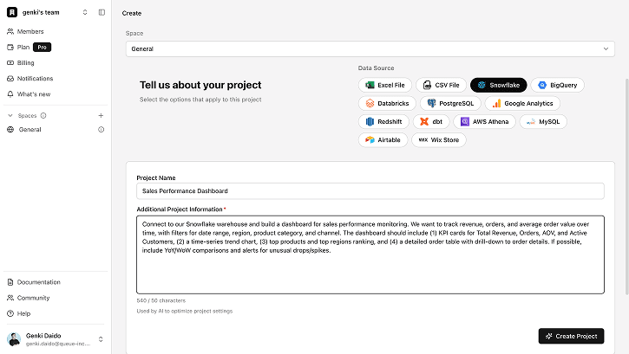Open the Notifications bell item

pyautogui.click(x=35, y=78)
